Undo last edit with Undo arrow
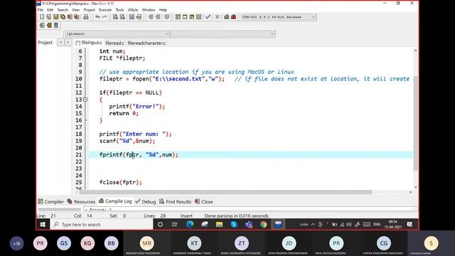This screenshot has height=256, width=455. [97, 17]
